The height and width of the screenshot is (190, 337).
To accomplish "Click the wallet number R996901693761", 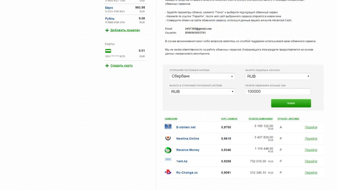I will tap(195, 33).
